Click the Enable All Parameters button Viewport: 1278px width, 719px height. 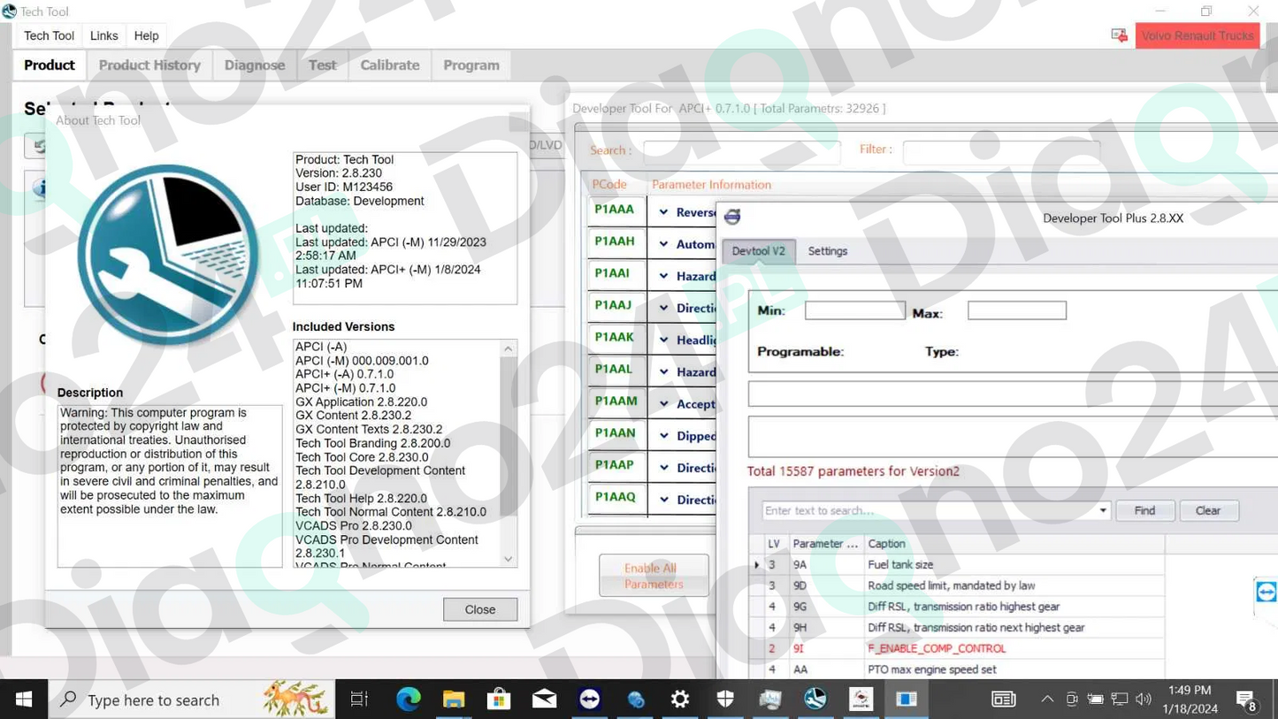pyautogui.click(x=653, y=575)
